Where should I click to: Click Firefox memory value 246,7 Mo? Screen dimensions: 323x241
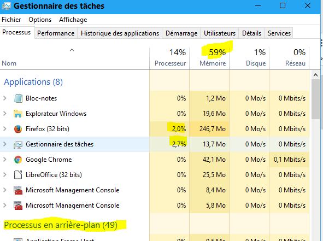(x=213, y=129)
